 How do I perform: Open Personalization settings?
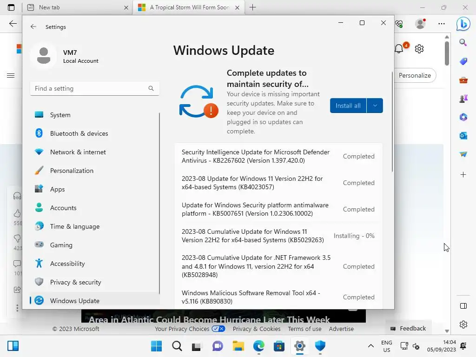[95, 171]
